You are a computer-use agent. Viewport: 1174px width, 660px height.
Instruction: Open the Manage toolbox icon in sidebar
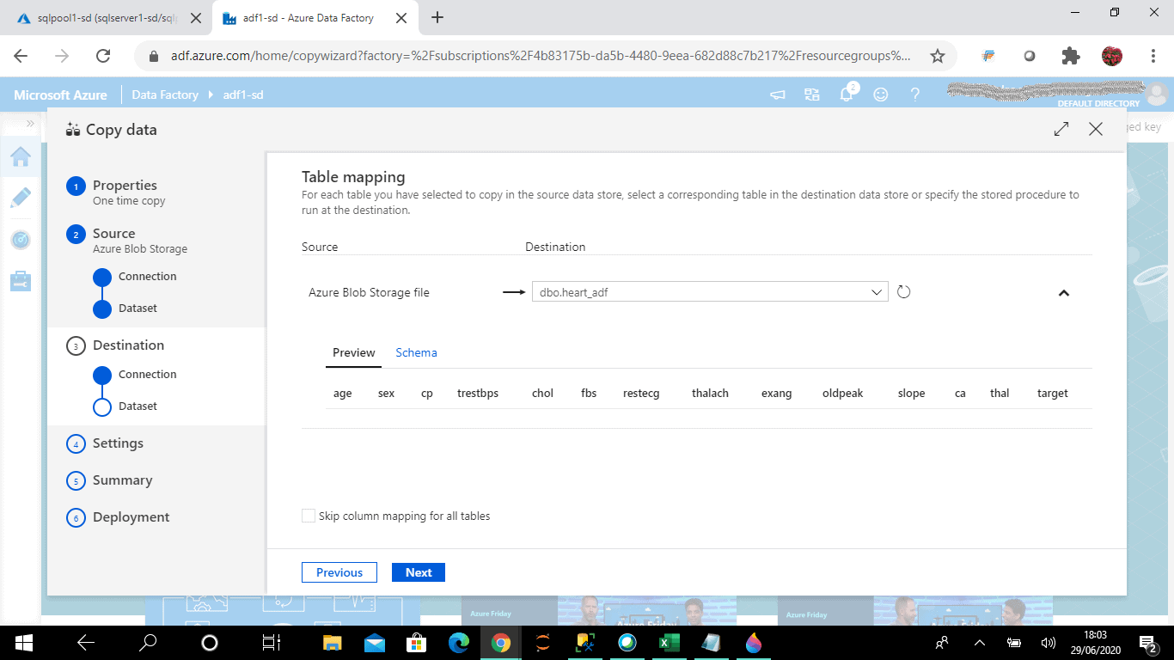[21, 281]
